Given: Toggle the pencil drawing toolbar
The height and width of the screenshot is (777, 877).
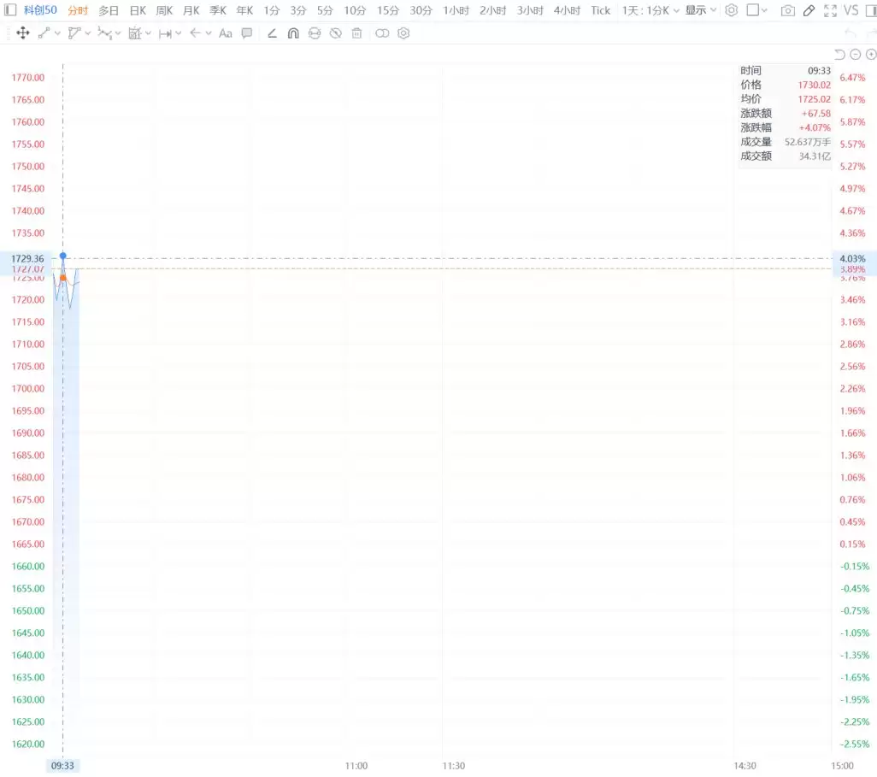Looking at the screenshot, I should pyautogui.click(x=809, y=10).
